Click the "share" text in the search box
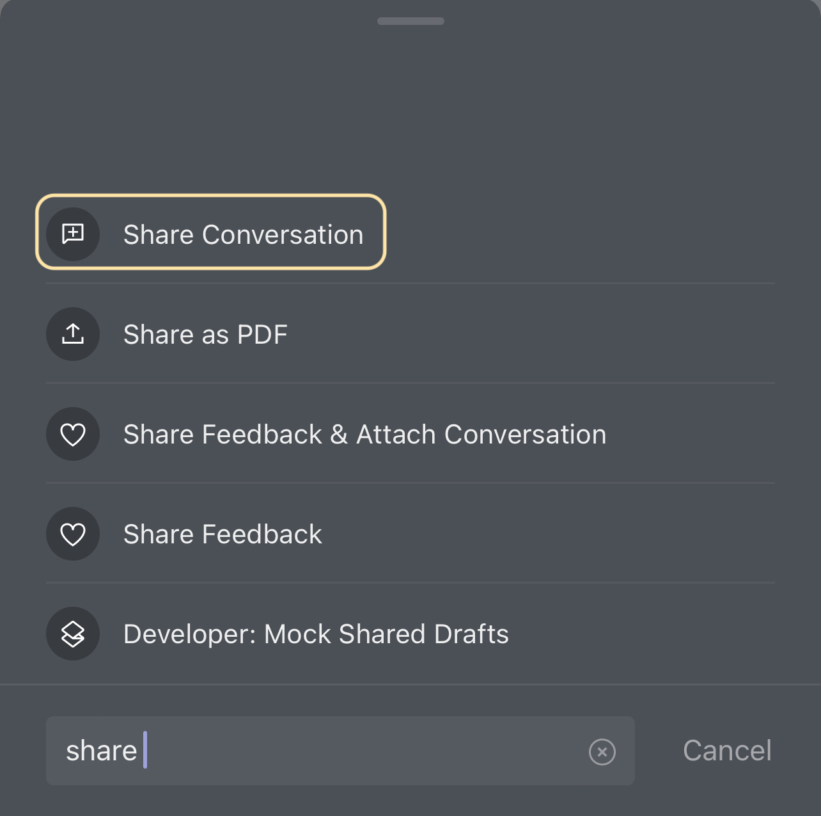 coord(102,751)
